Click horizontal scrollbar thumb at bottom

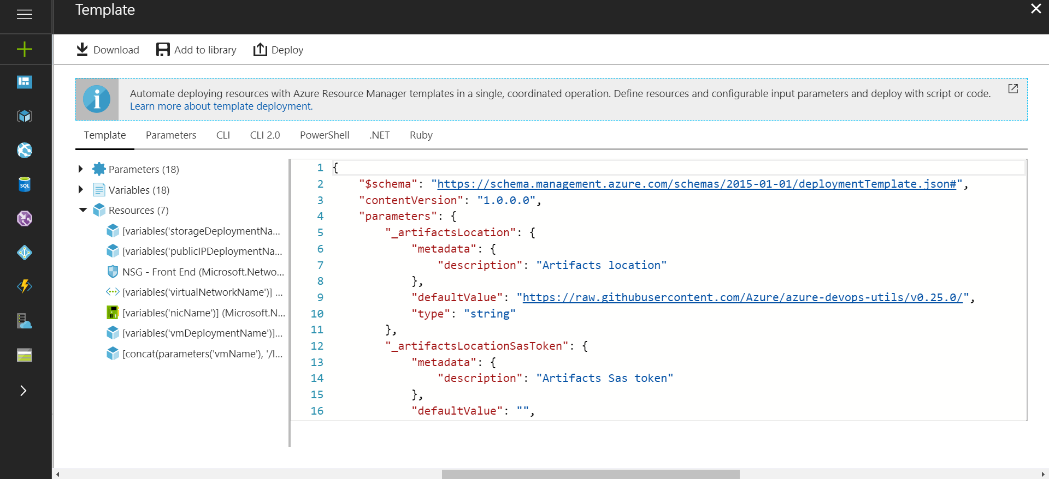point(591,474)
